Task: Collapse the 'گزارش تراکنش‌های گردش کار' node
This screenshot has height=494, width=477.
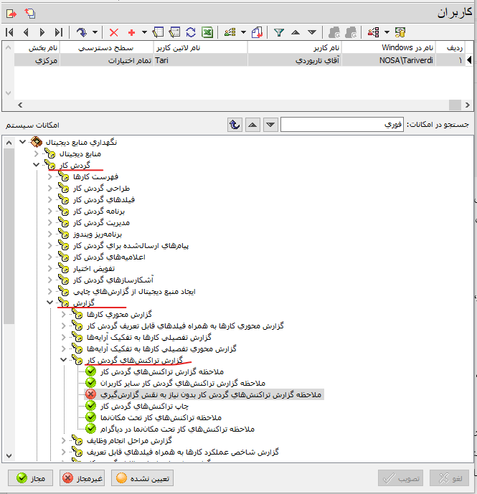Action: (63, 360)
